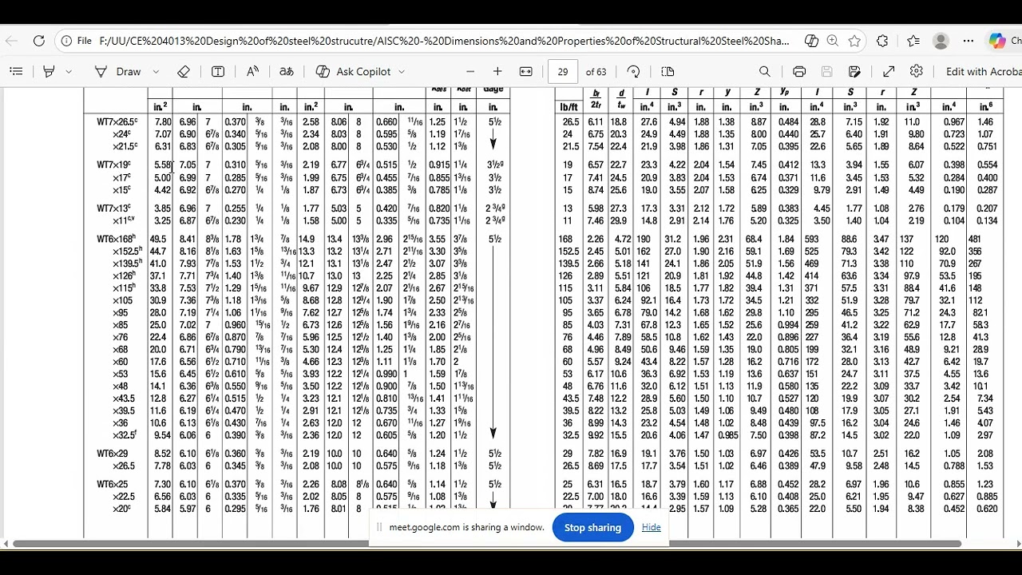
Task: Click Ask Copilot in the PDF toolbar
Action: [353, 71]
